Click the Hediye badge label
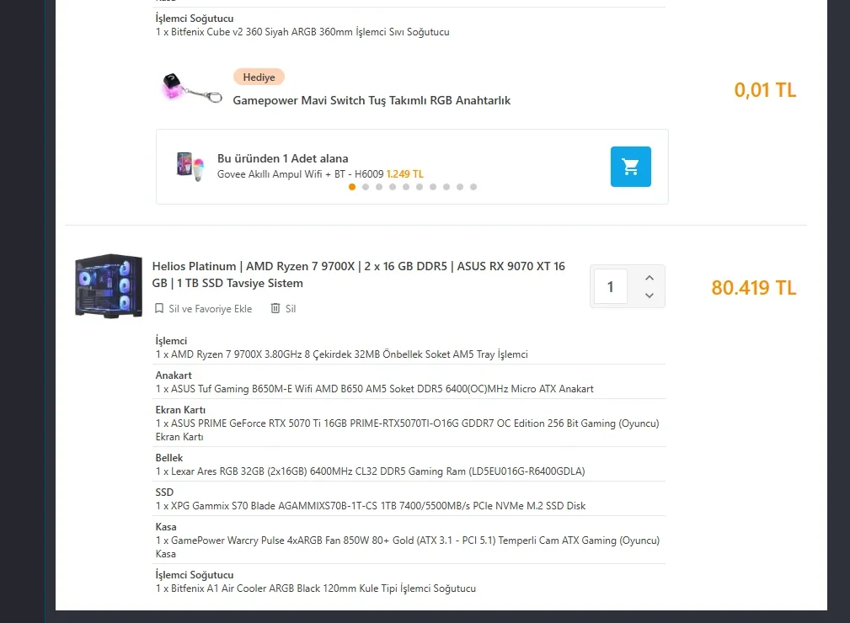Image resolution: width=850 pixels, height=623 pixels. [x=259, y=77]
